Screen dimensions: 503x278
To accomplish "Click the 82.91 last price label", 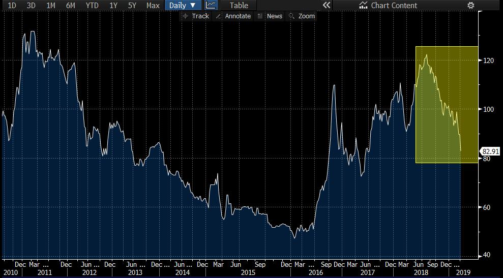I will pyautogui.click(x=491, y=151).
